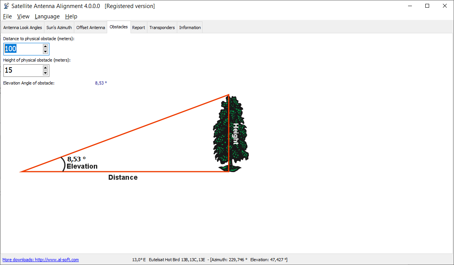Increase the distance value with up arrow
Viewport: 454px width, 265px height.
click(x=45, y=46)
